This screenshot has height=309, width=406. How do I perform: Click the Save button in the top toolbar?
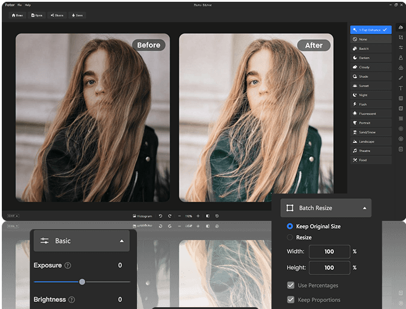pyautogui.click(x=77, y=15)
